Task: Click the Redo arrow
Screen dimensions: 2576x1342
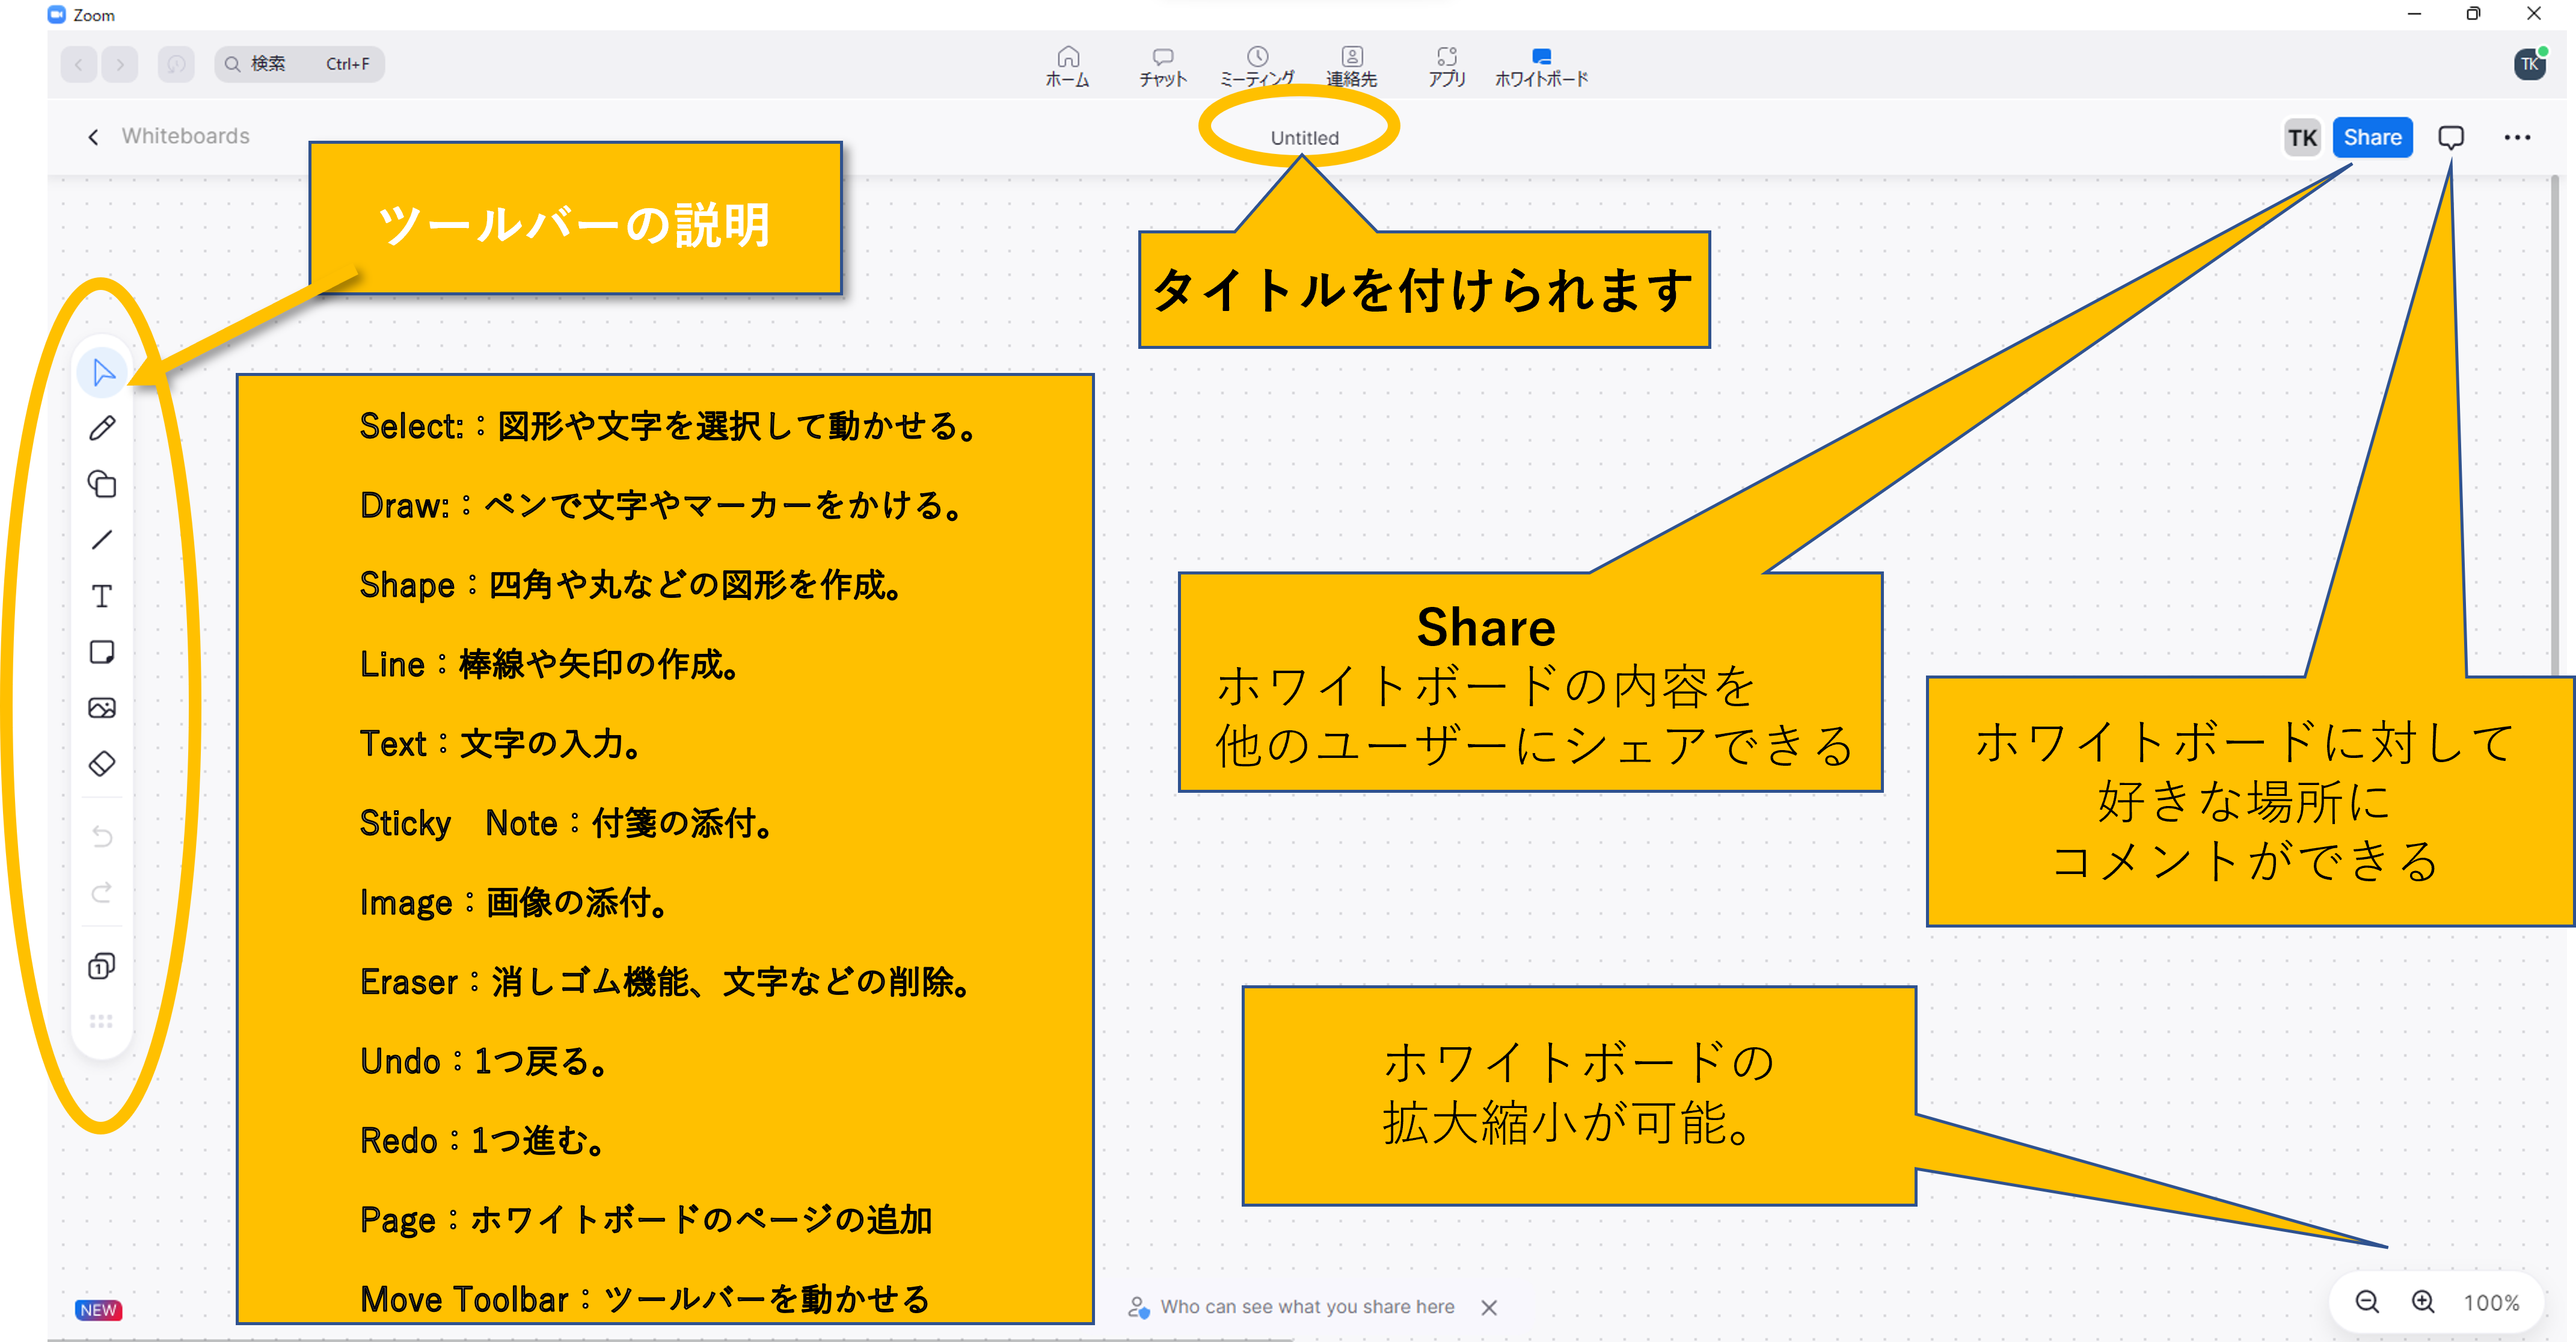Action: (102, 892)
